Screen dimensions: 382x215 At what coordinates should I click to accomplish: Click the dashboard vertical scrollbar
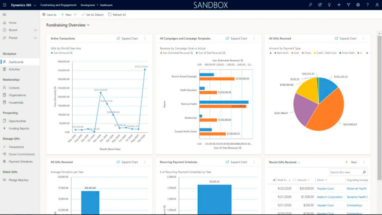click(x=379, y=108)
